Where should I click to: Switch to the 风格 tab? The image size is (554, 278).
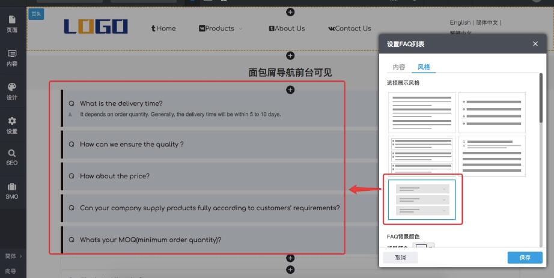click(x=424, y=67)
